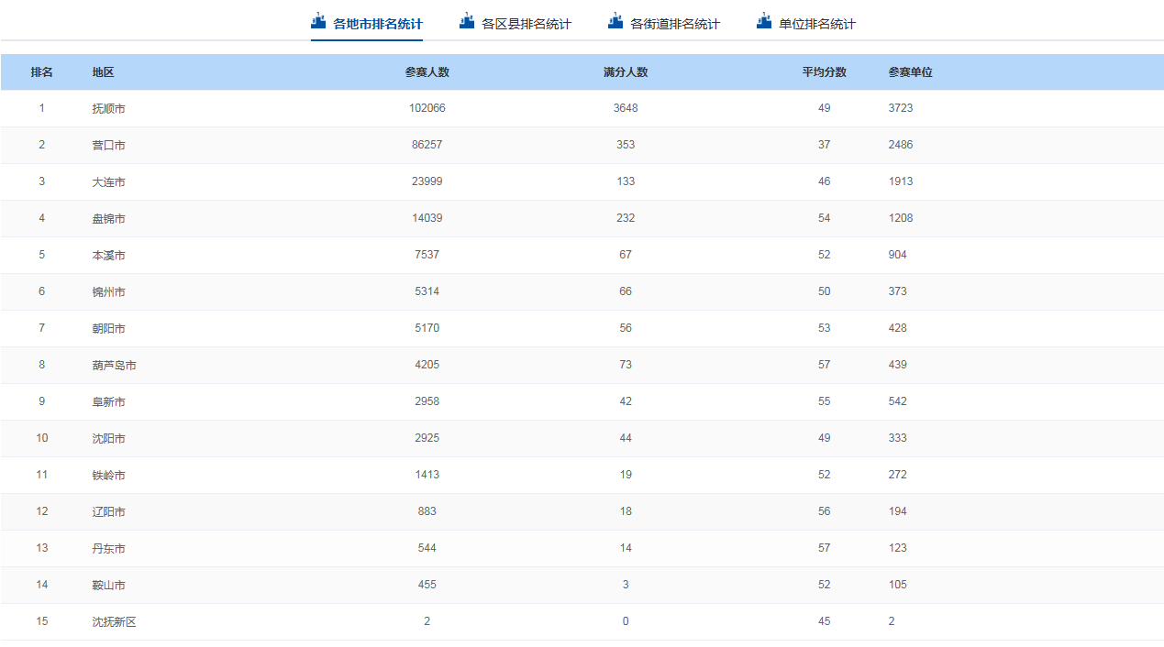Click unit count 2486 for 营口市
1164x647 pixels.
tap(901, 145)
